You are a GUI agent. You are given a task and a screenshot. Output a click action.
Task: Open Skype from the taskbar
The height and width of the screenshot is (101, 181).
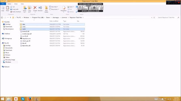[23, 99]
